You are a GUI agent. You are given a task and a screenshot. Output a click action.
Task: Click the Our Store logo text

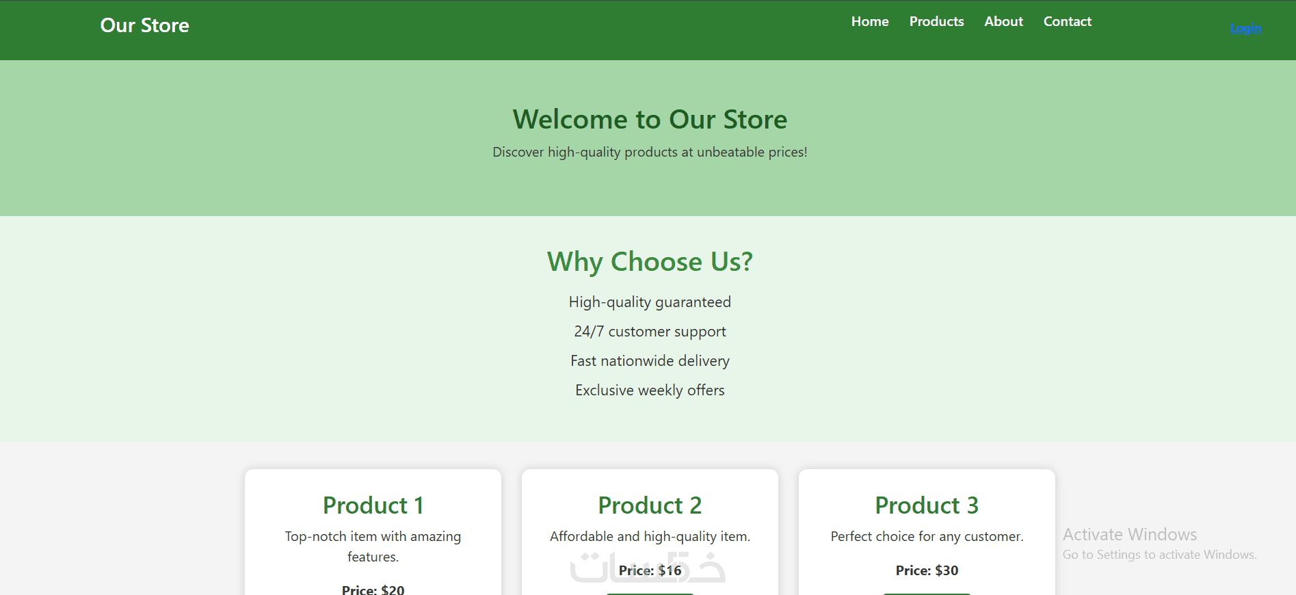coord(144,25)
